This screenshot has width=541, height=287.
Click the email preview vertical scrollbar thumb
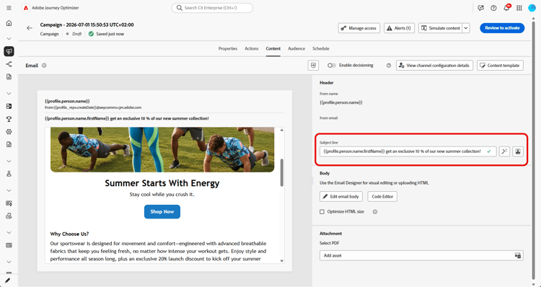(x=281, y=173)
